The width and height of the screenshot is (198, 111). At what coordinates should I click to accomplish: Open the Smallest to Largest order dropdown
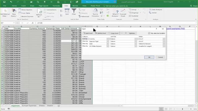click(164, 46)
